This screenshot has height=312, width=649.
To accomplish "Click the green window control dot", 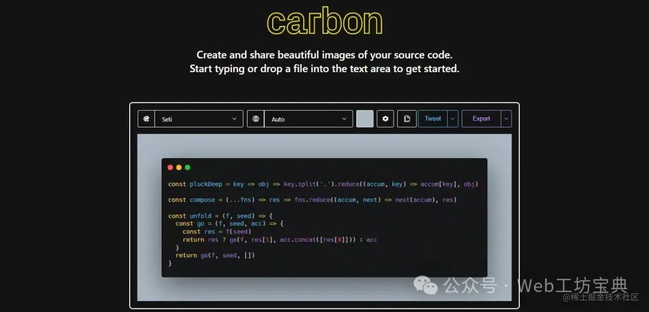I will (187, 168).
